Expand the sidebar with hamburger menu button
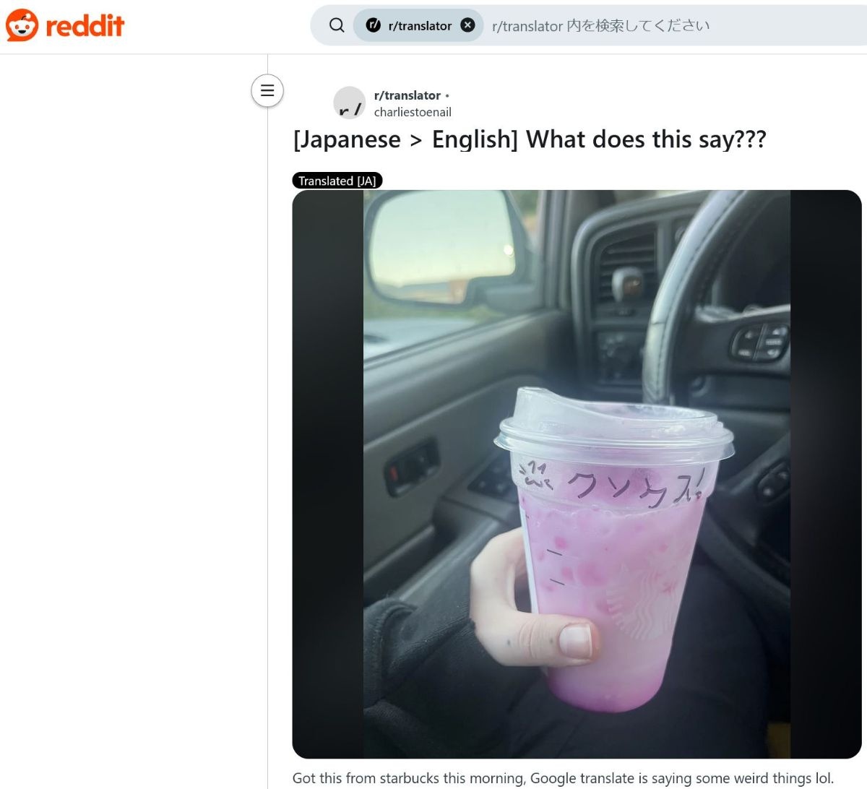Screen dimensions: 867x789 click(267, 91)
